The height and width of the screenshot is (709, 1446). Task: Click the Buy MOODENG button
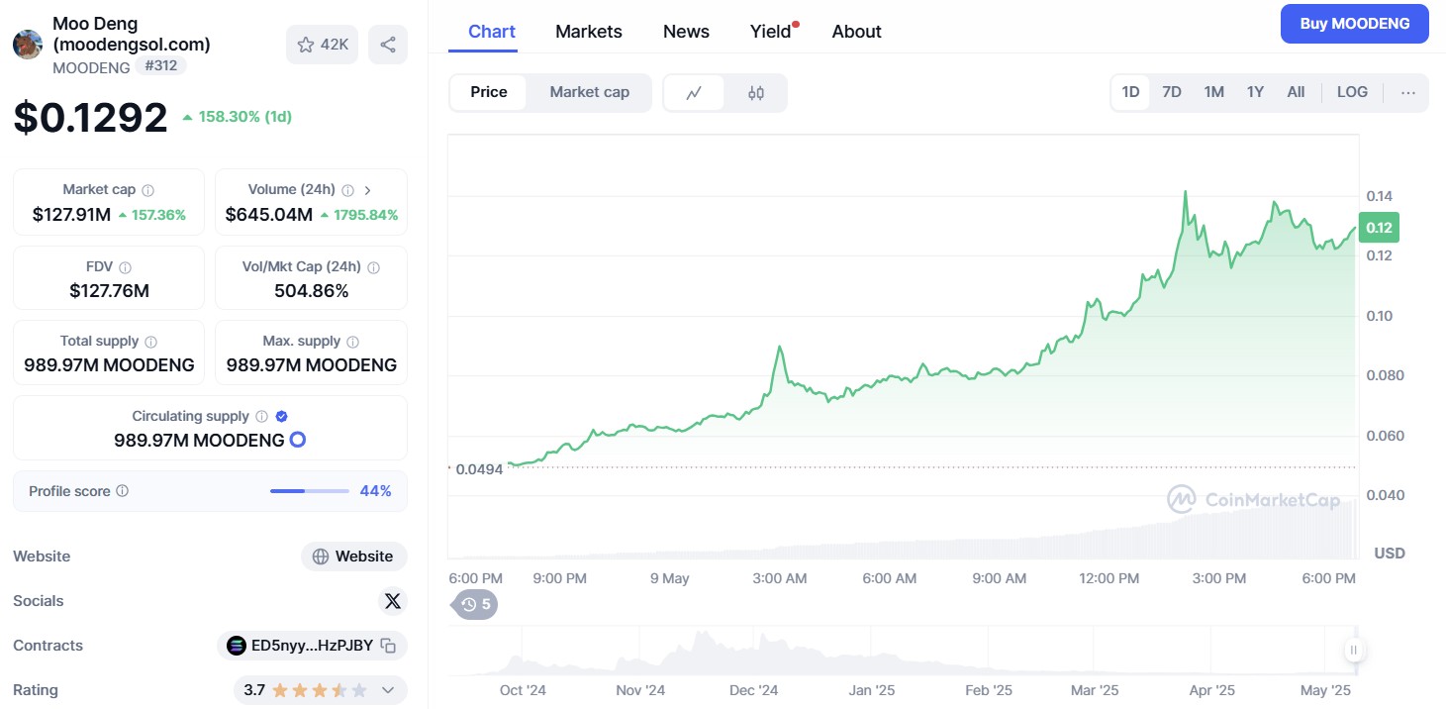tap(1354, 24)
